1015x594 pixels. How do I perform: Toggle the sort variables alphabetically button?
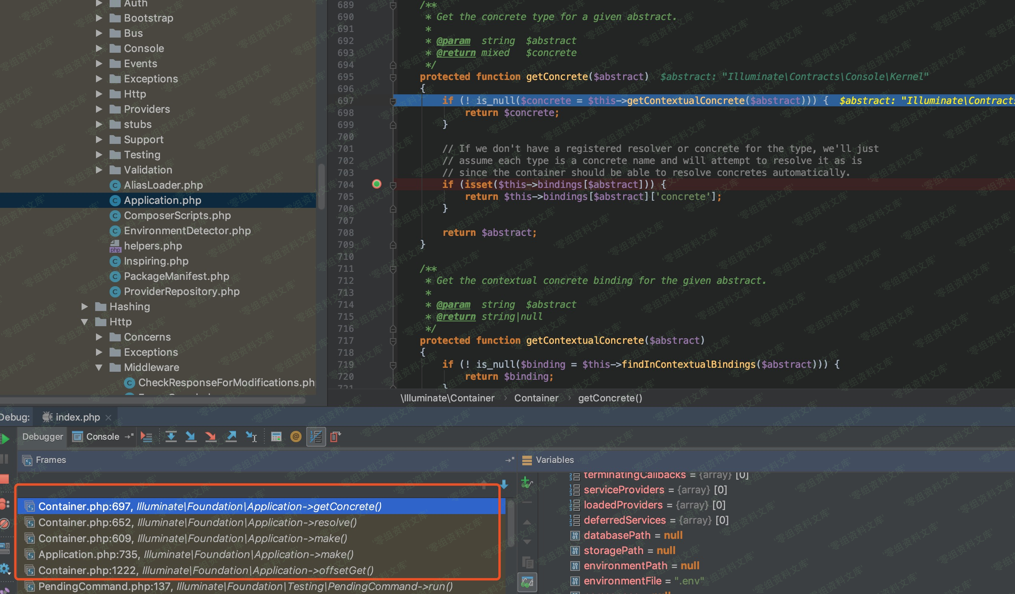coord(316,437)
